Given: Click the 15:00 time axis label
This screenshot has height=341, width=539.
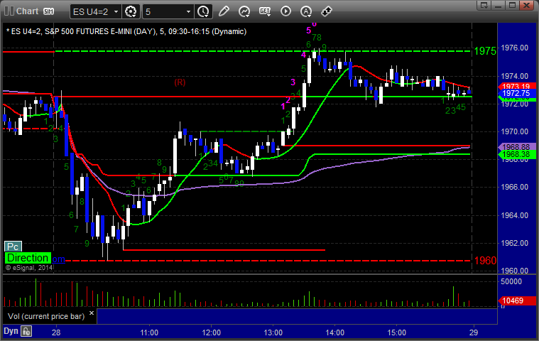Looking at the screenshot, I should click(397, 332).
